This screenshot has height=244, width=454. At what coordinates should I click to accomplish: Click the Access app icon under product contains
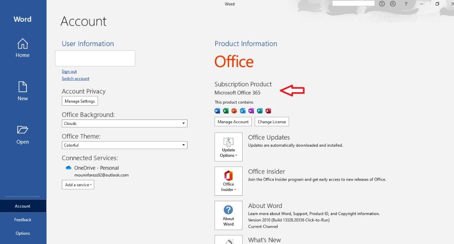point(268,111)
